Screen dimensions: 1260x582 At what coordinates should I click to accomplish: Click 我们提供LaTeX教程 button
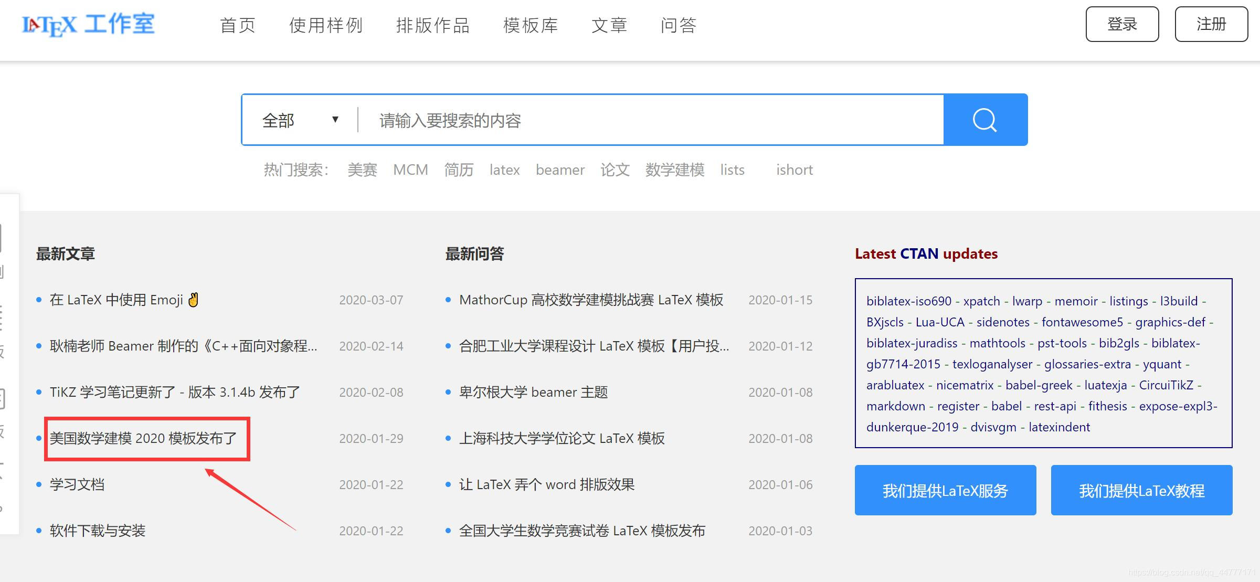pyautogui.click(x=1141, y=490)
